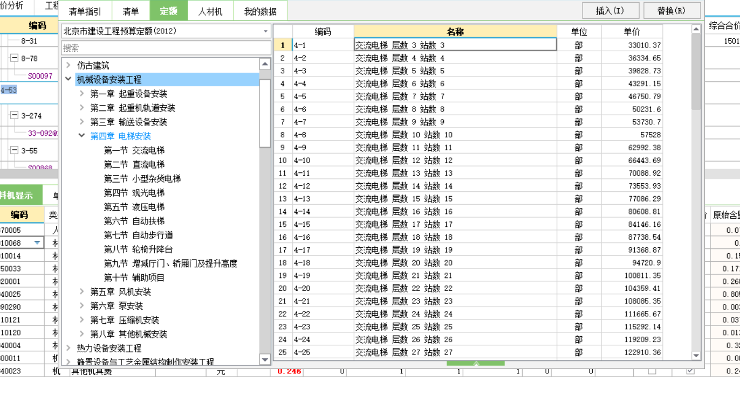This screenshot has height=403, width=740.
Task: Click the price cell 100811.35
Action: pyautogui.click(x=632, y=276)
